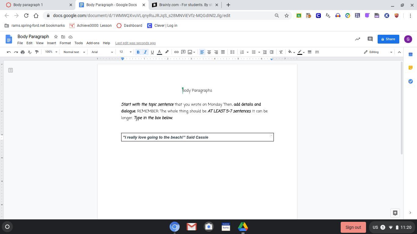Insert a link with the chain icon
This screenshot has height=234, width=417.
tap(176, 52)
